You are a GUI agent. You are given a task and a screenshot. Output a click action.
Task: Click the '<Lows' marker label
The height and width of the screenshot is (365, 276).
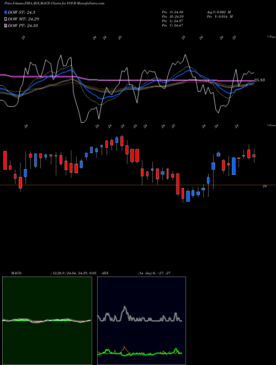(x=271, y=125)
